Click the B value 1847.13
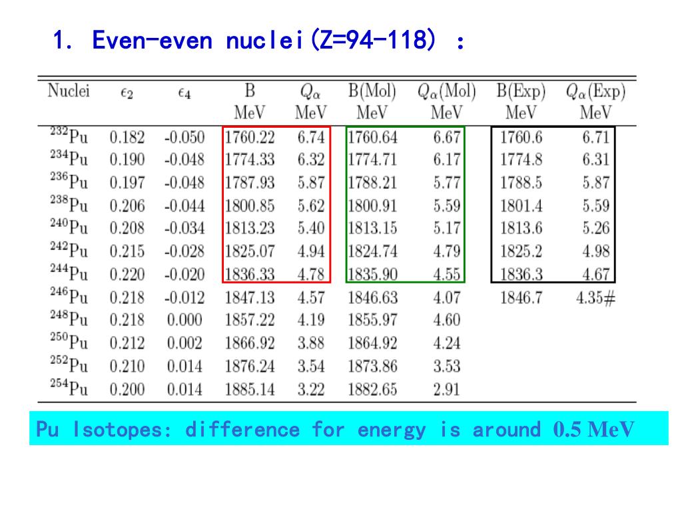 (250, 297)
